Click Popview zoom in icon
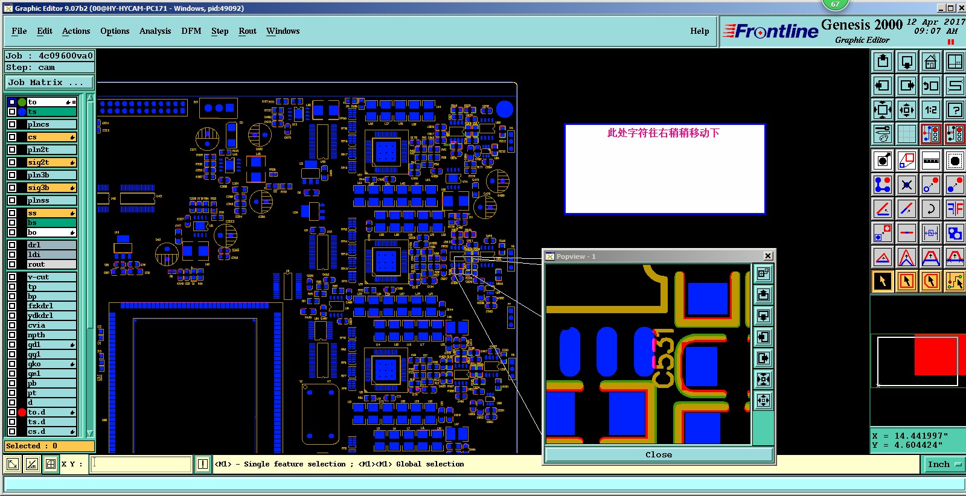This screenshot has width=966, height=496. pos(764,379)
